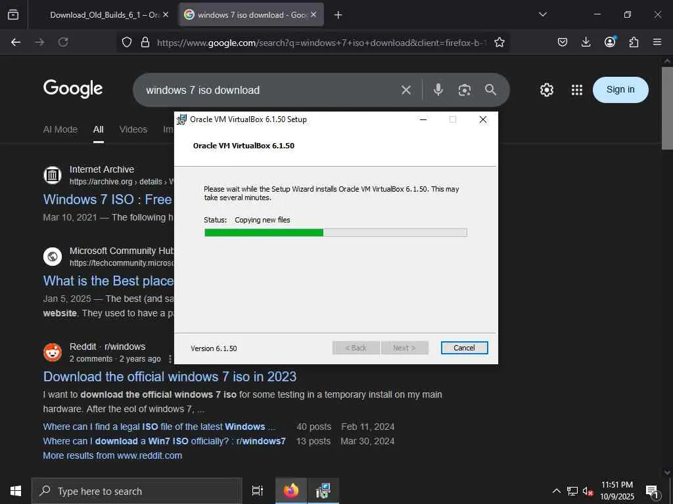The width and height of the screenshot is (673, 504).
Task: Open Task View on the taskbar
Action: (x=258, y=491)
